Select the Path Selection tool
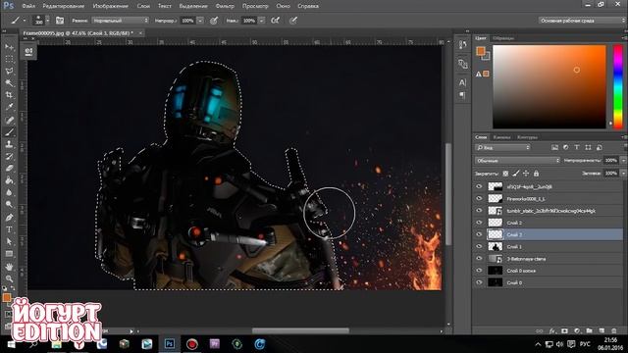Image resolution: width=628 pixels, height=353 pixels. click(x=9, y=242)
